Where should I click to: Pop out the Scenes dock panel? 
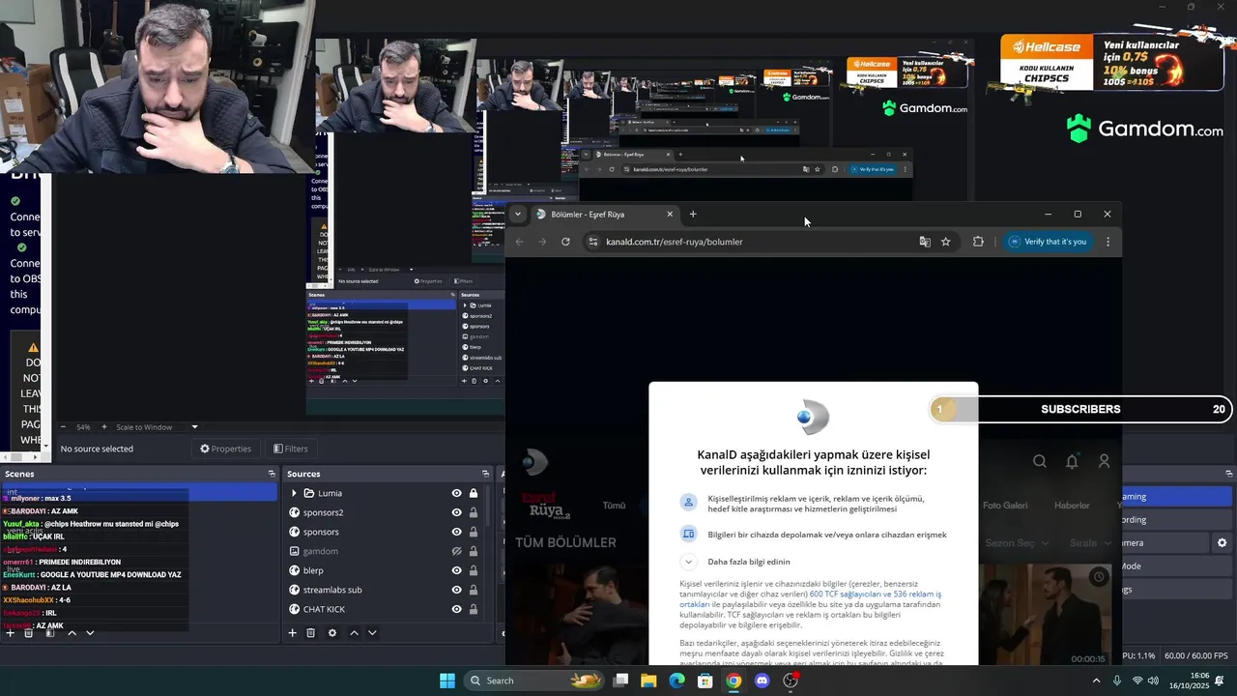point(272,474)
